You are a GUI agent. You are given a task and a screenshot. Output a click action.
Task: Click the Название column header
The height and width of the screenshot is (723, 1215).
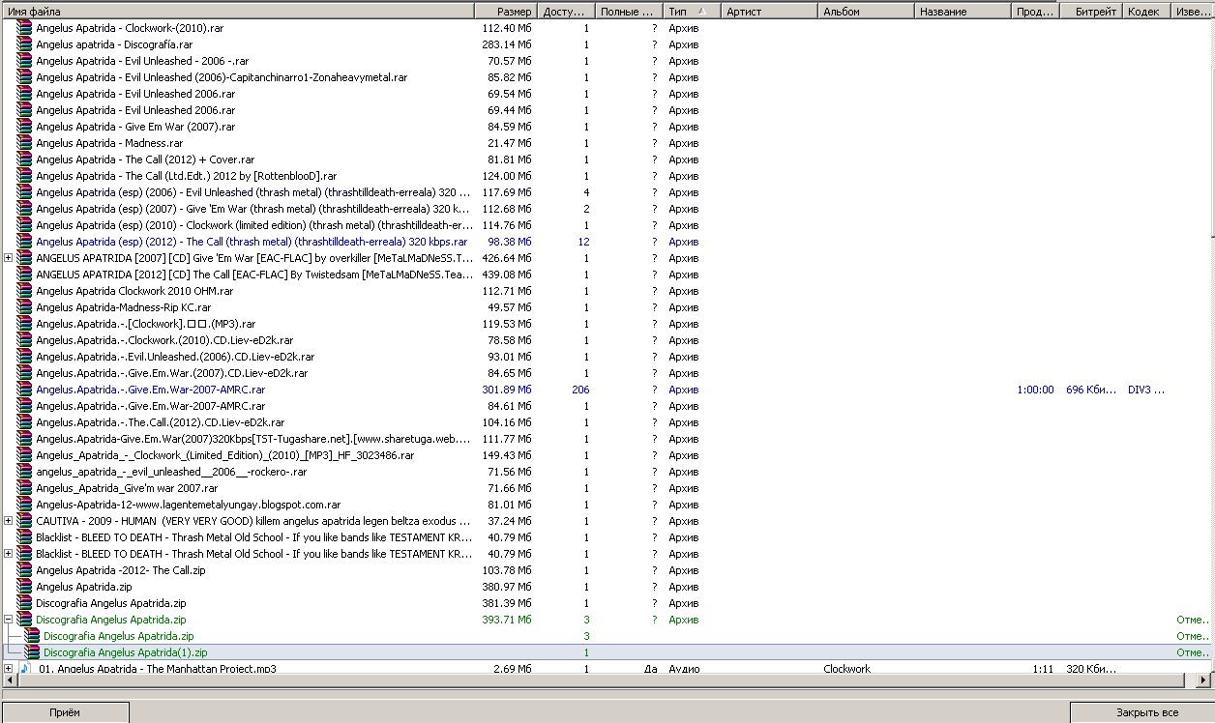(x=963, y=12)
